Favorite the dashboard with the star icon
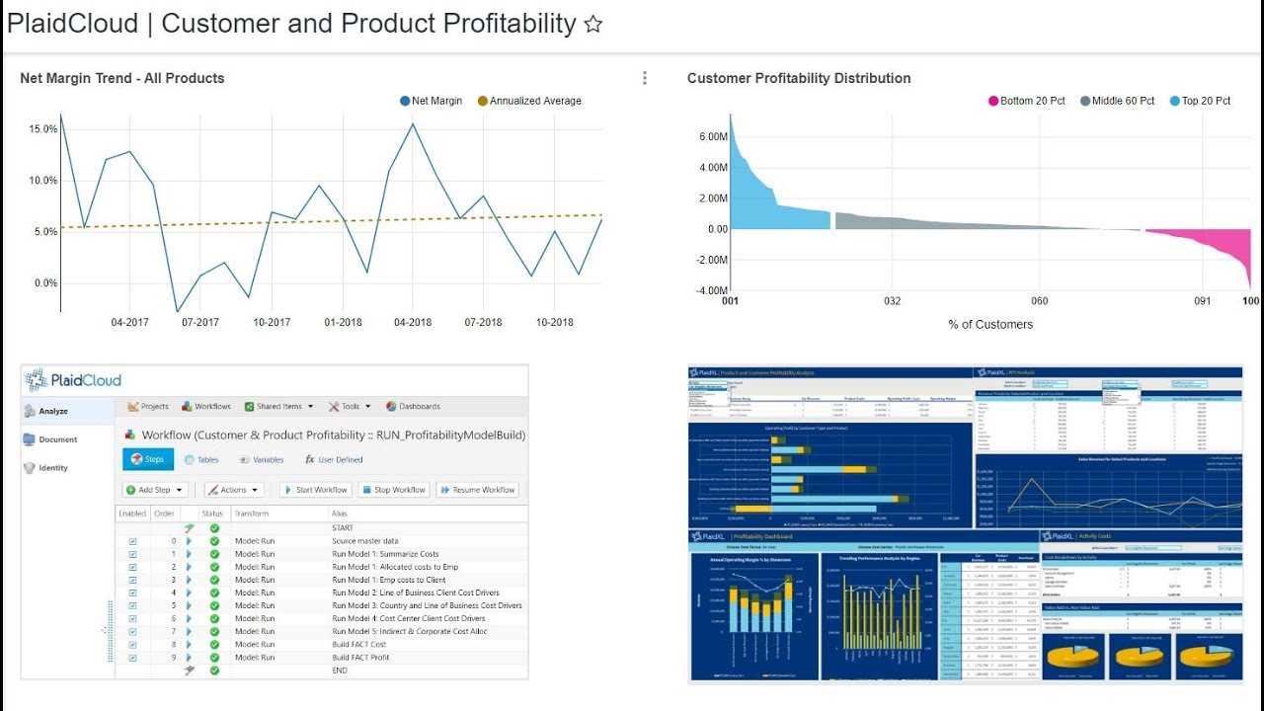This screenshot has width=1264, height=711. pos(593,25)
